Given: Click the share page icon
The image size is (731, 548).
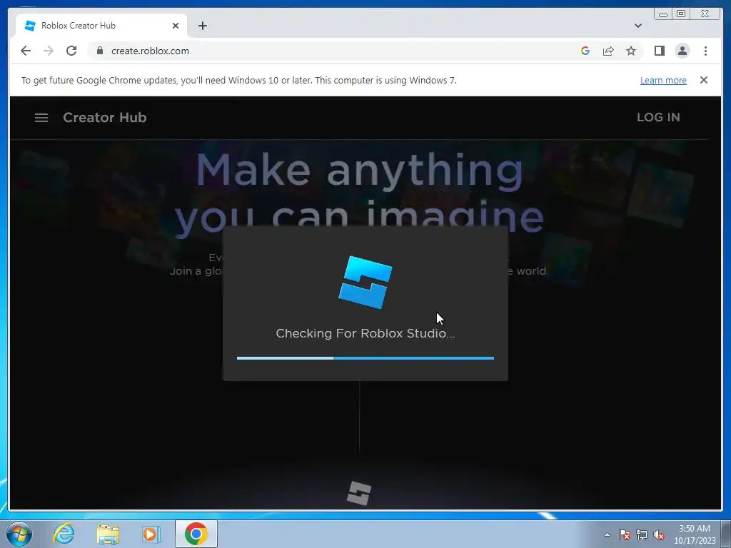Looking at the screenshot, I should coord(608,51).
